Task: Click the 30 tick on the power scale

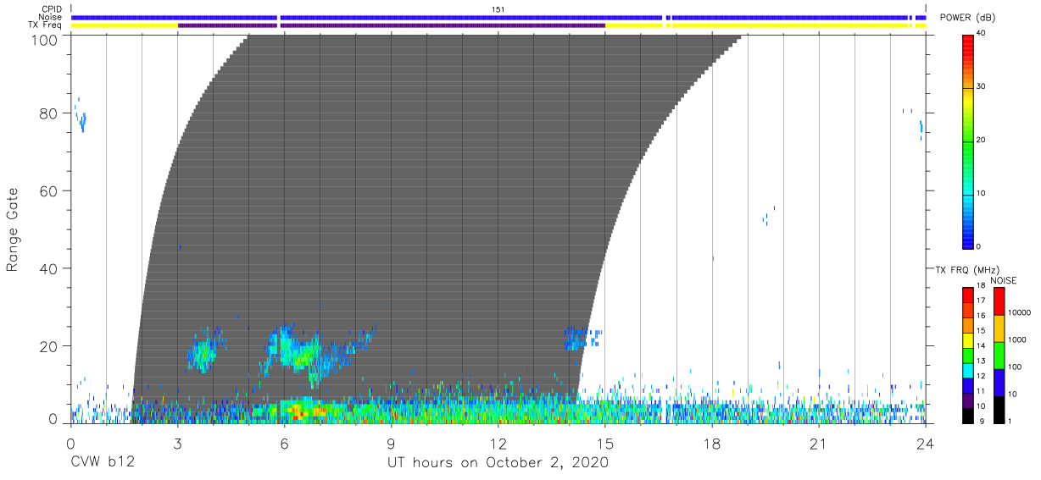Action: [982, 86]
